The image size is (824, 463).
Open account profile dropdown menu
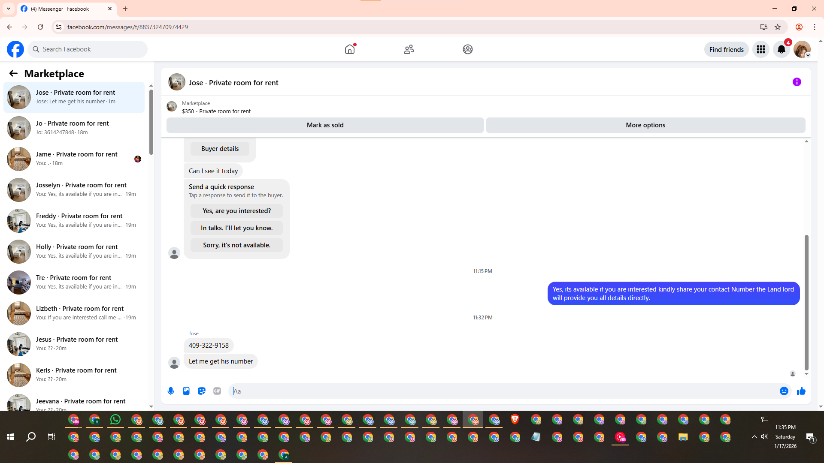point(802,49)
